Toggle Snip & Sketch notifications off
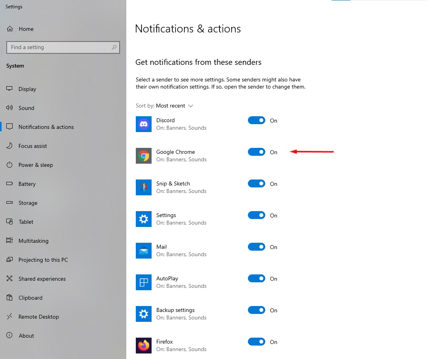The height and width of the screenshot is (359, 437). 257,183
